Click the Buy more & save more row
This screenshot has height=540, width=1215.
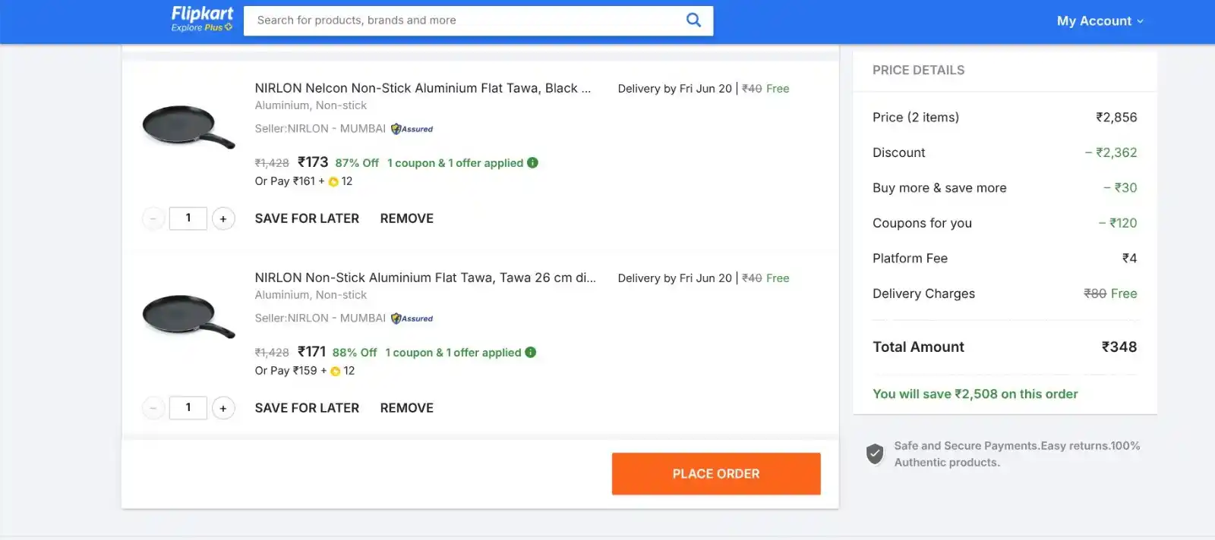(x=1005, y=188)
